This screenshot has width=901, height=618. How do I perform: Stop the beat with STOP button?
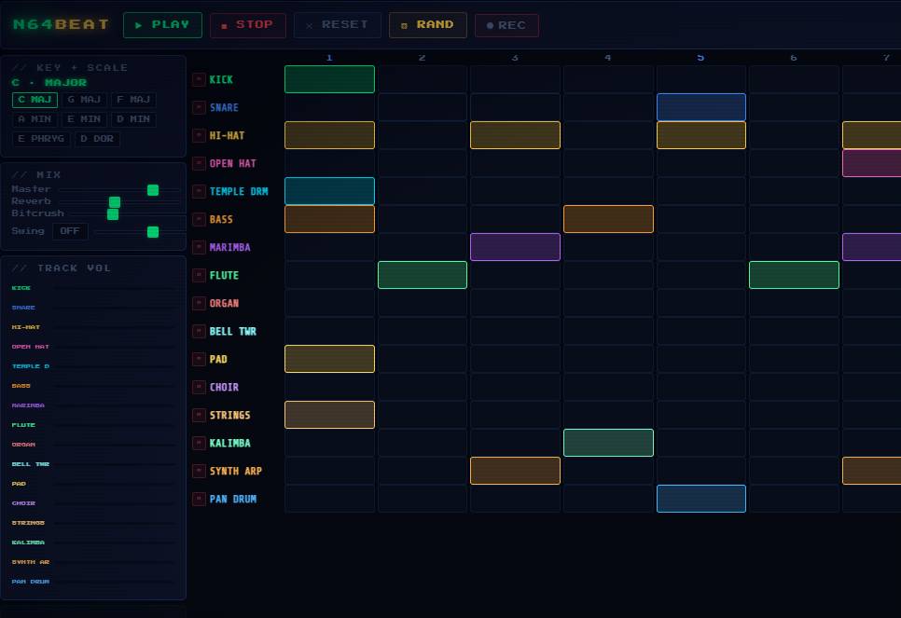click(248, 25)
